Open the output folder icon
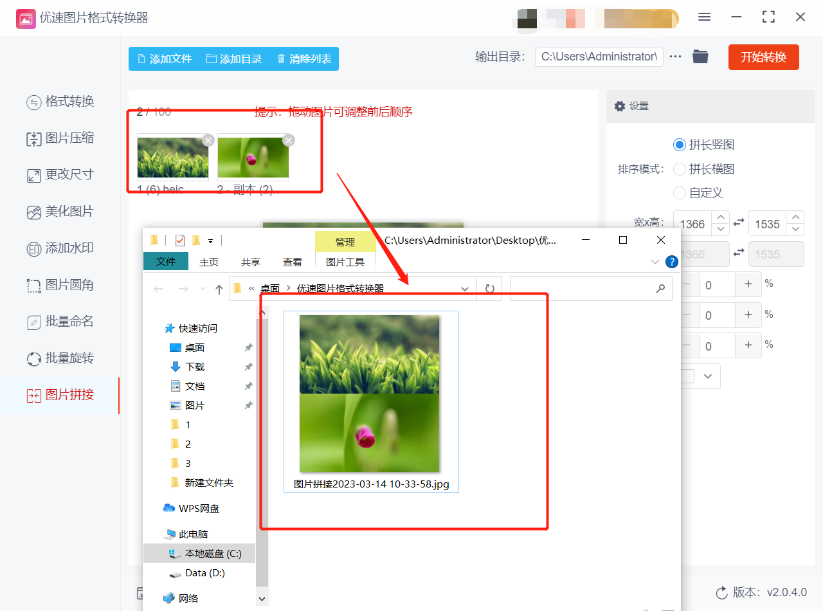823x611 pixels. (x=700, y=57)
